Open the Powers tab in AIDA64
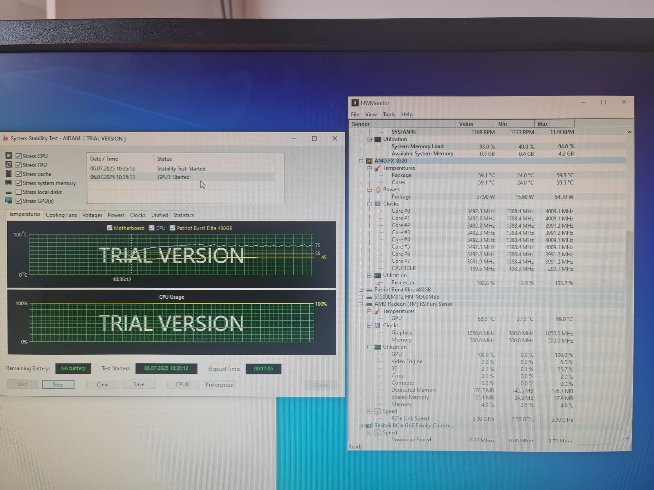This screenshot has width=654, height=490. coord(116,215)
